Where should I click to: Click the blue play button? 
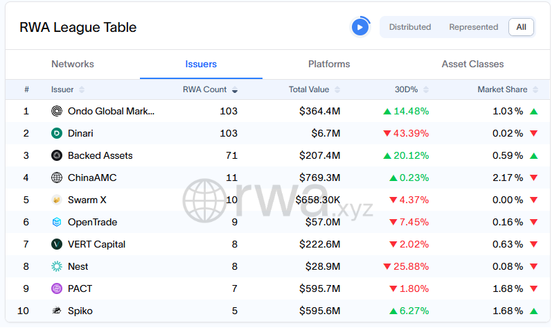click(x=360, y=27)
